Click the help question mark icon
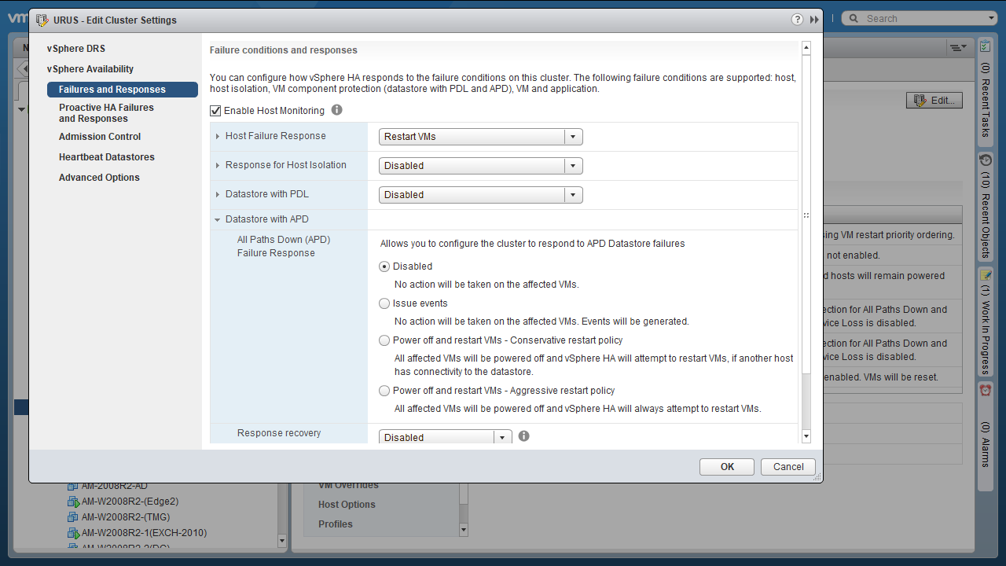Viewport: 1006px width, 566px height. (x=797, y=20)
